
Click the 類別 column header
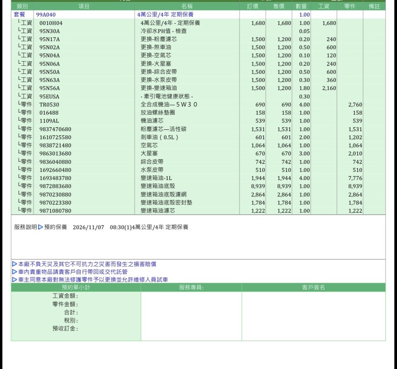(22, 6)
